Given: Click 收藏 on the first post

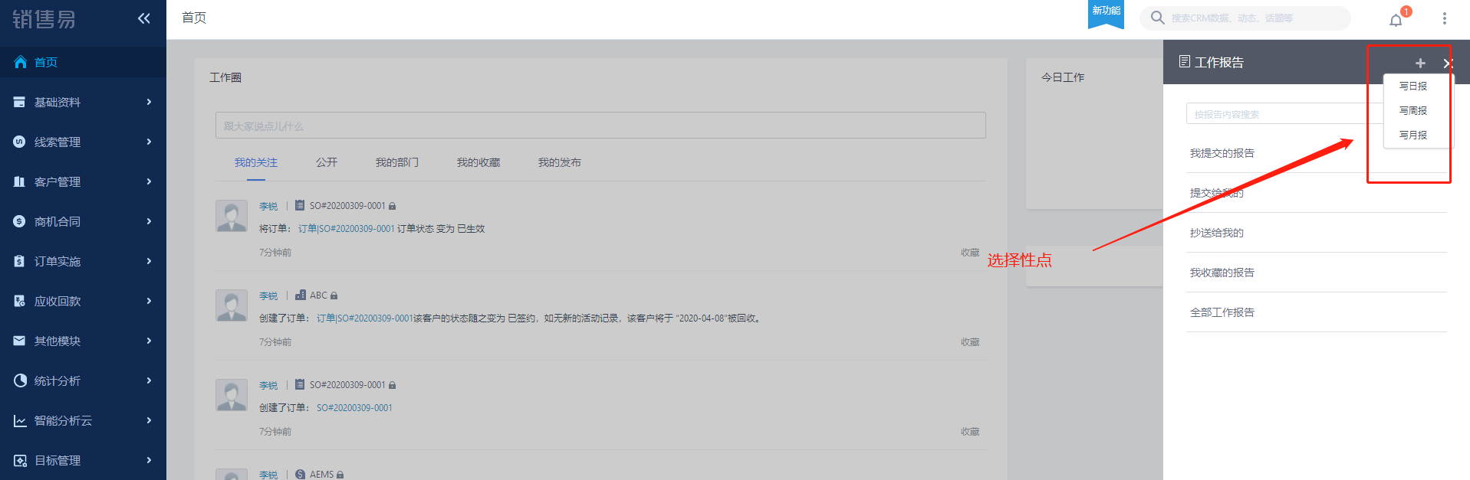Looking at the screenshot, I should pyautogui.click(x=970, y=253).
